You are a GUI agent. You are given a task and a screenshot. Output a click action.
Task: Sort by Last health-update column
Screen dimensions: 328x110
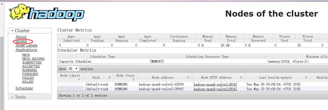(277, 77)
